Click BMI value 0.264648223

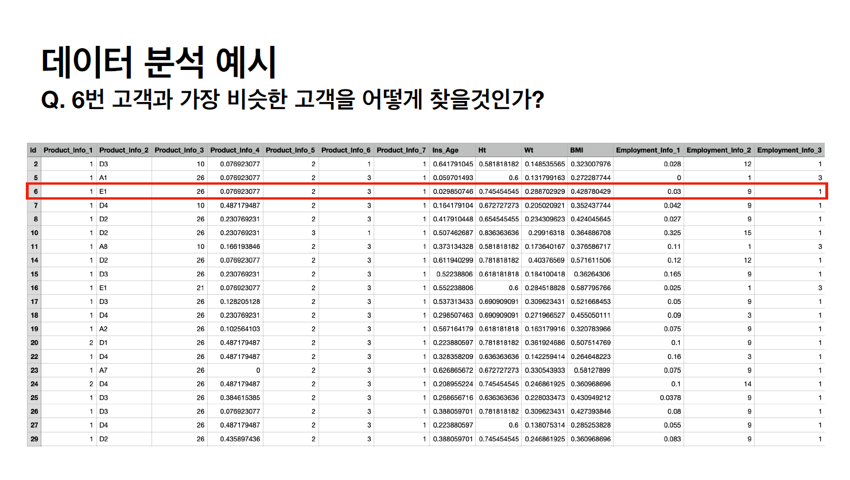click(x=591, y=357)
